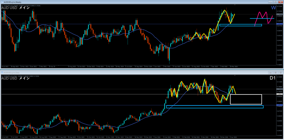This screenshot has height=140, width=284.
Task: Restore the daily chart window
Action: pos(275,72)
